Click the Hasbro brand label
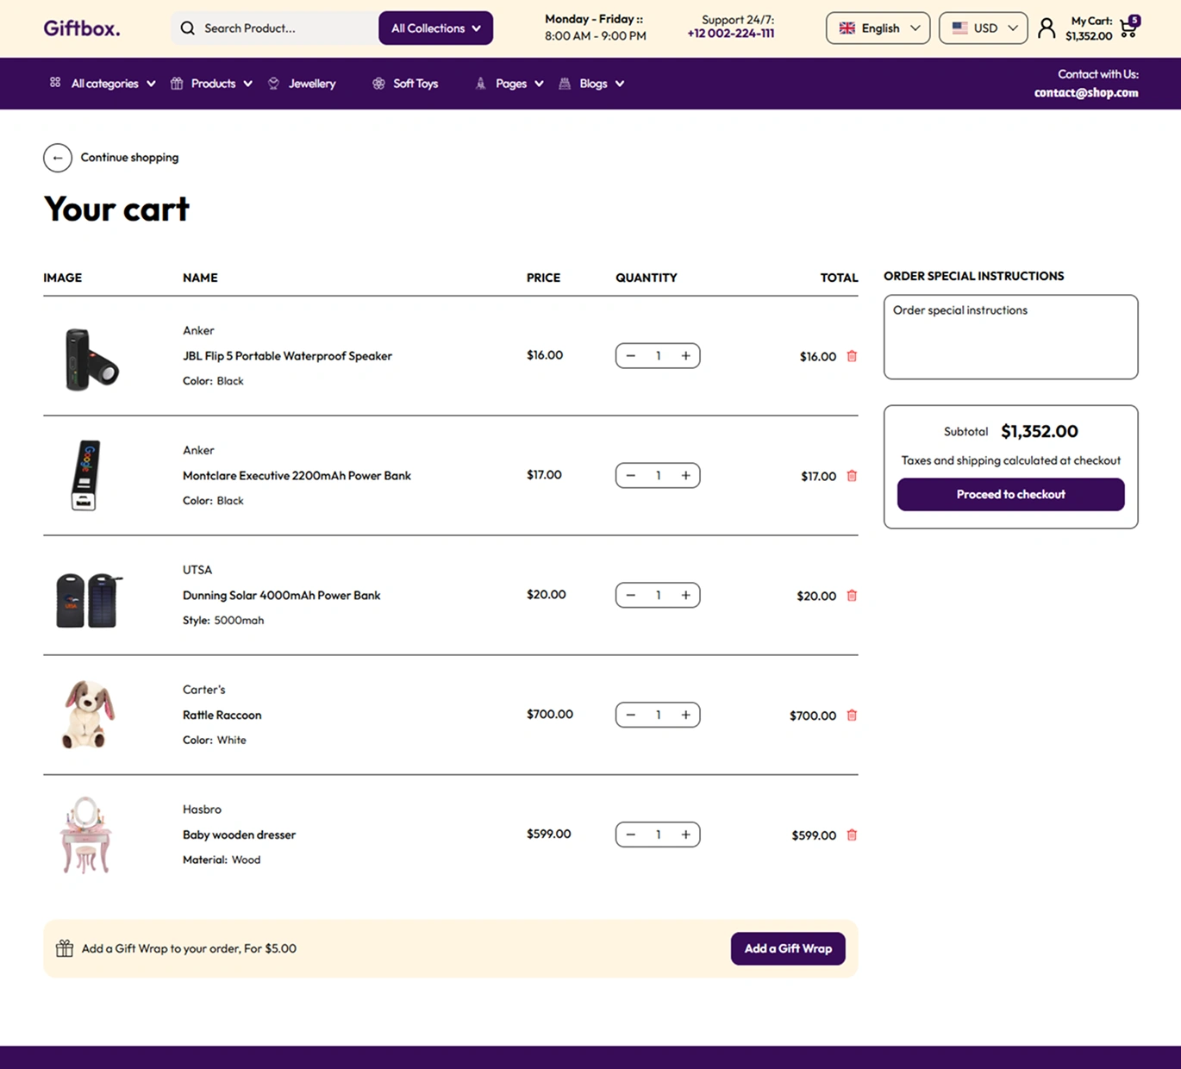The image size is (1181, 1069). [x=202, y=810]
